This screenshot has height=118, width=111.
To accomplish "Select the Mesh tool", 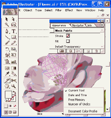I will click(7, 68).
